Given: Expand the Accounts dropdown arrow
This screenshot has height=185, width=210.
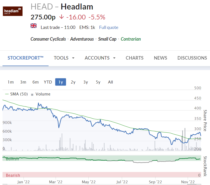Looking at the screenshot, I should (114, 58).
